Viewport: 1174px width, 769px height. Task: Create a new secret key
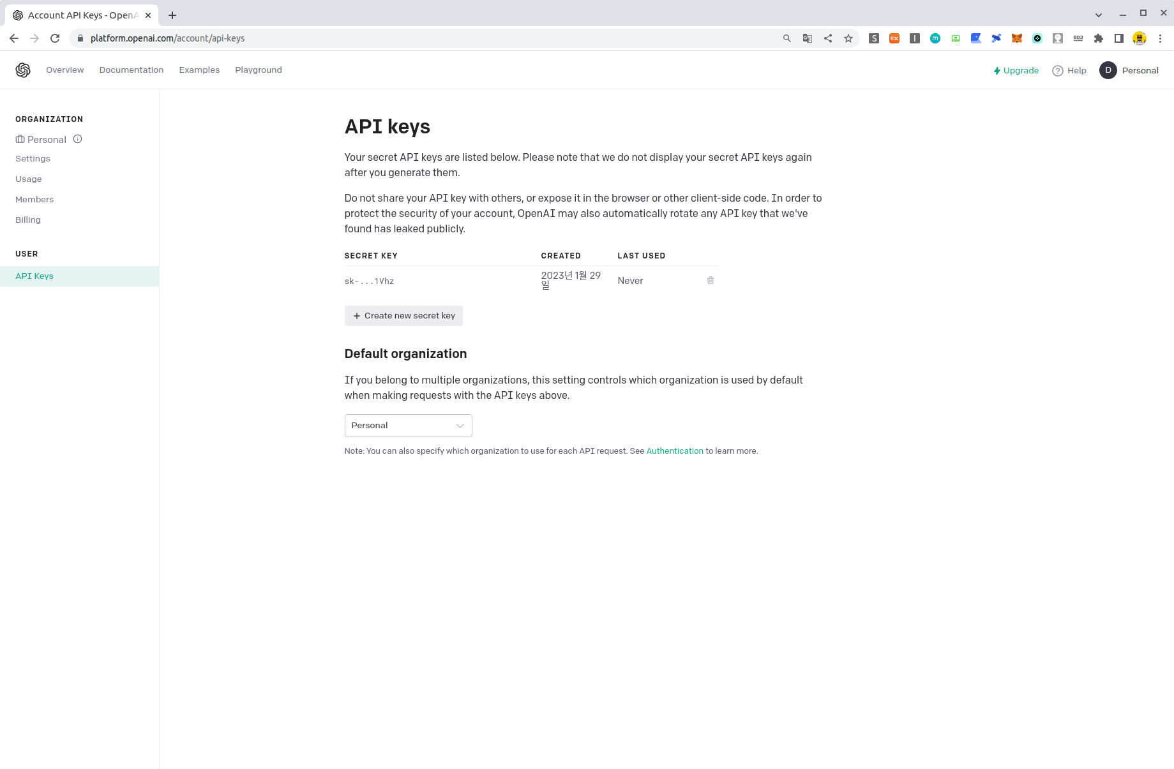(x=403, y=315)
